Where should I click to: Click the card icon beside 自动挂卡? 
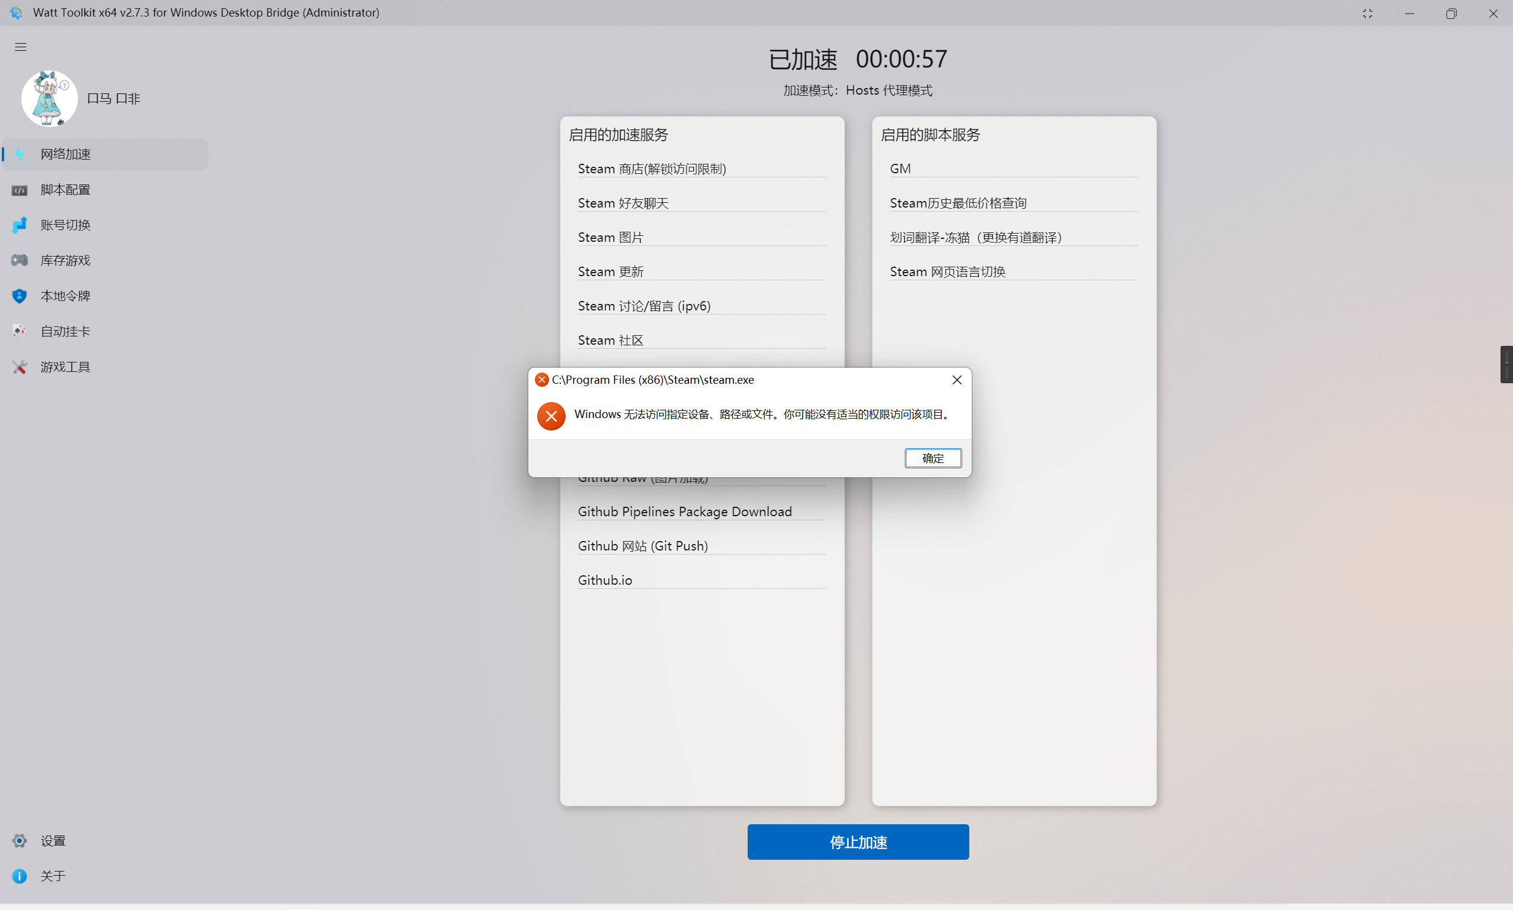point(20,331)
